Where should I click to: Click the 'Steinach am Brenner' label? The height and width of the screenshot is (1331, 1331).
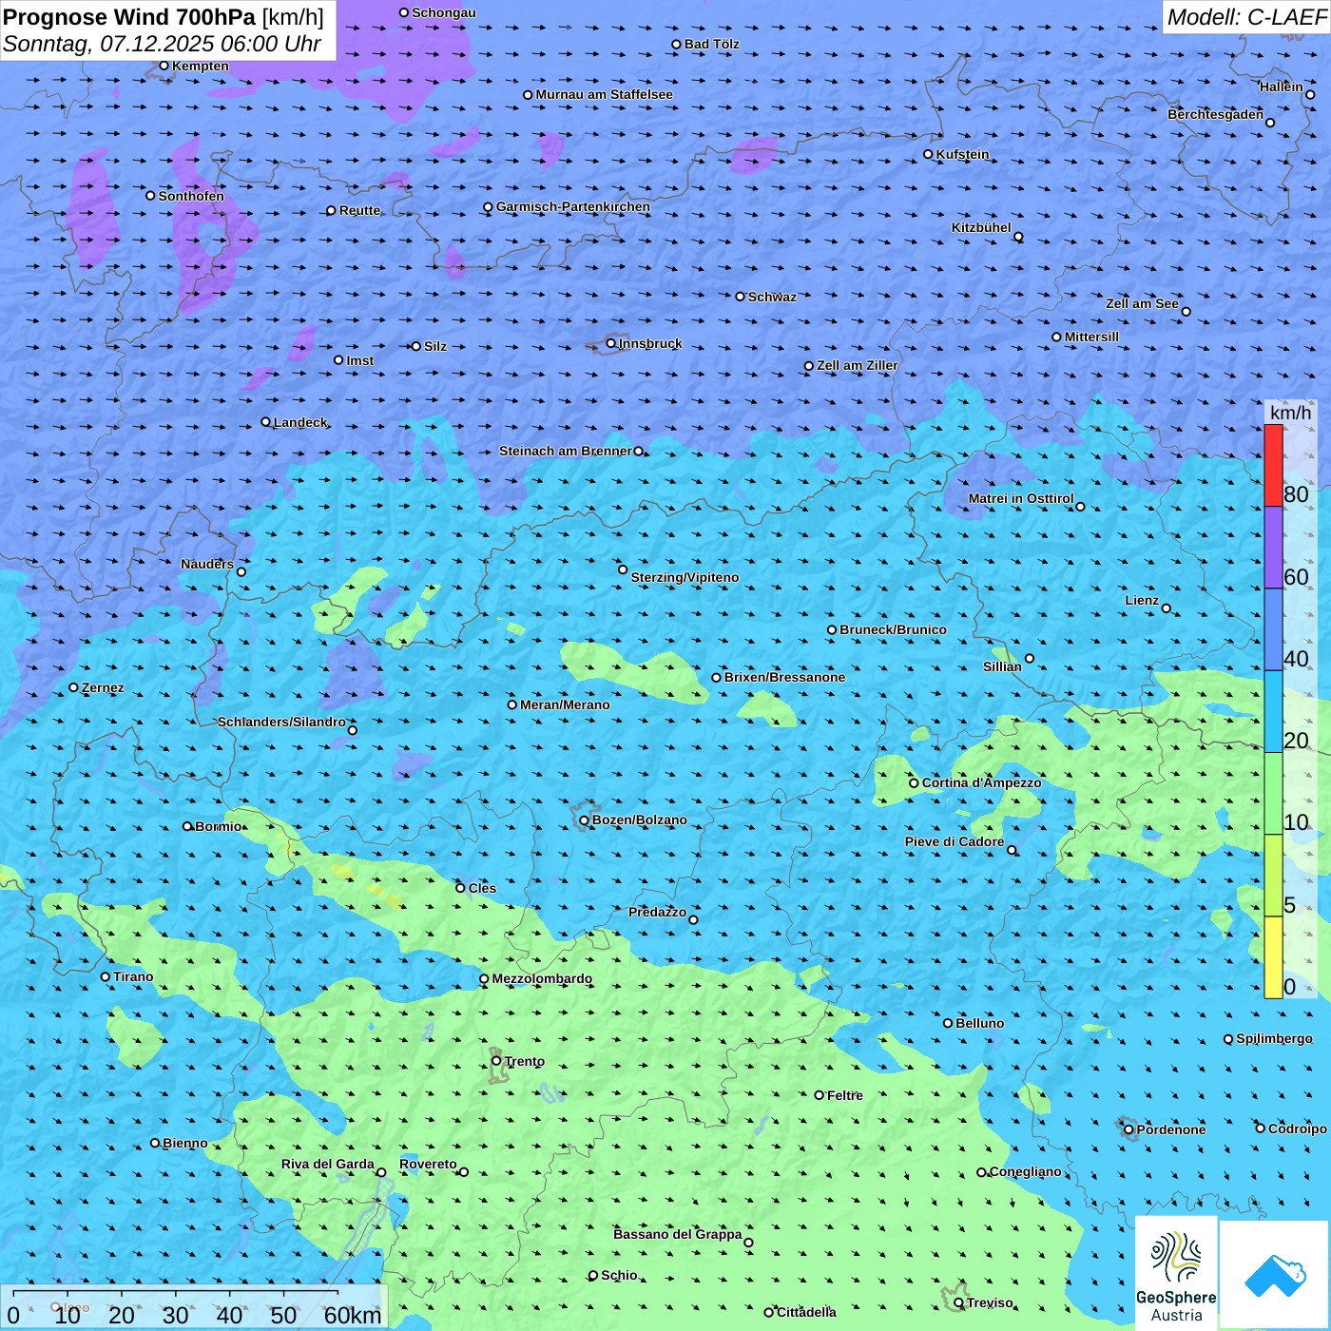tap(566, 451)
